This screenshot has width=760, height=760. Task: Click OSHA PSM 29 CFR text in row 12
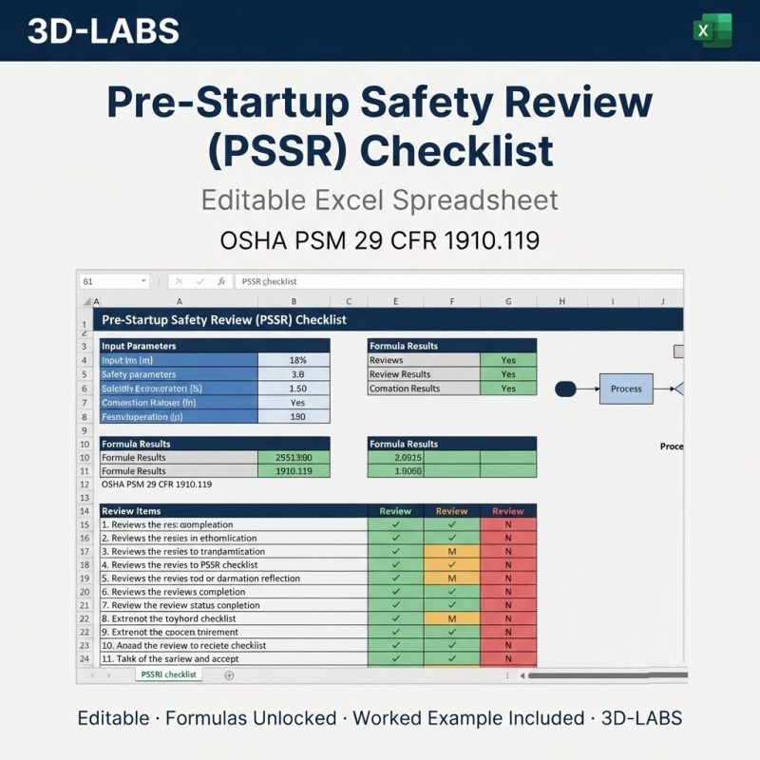click(x=157, y=484)
